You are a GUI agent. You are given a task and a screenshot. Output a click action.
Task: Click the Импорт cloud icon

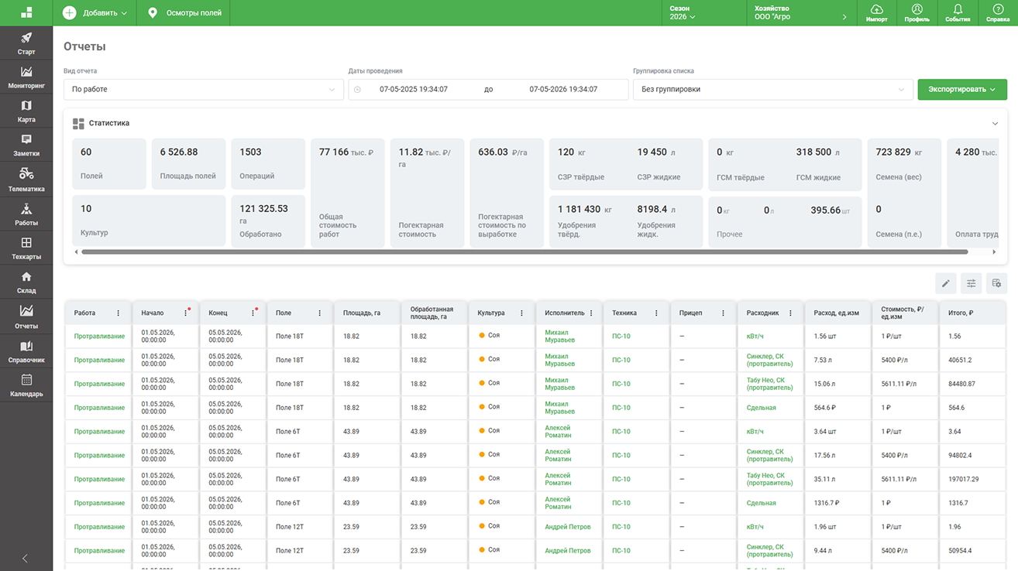pyautogui.click(x=877, y=13)
